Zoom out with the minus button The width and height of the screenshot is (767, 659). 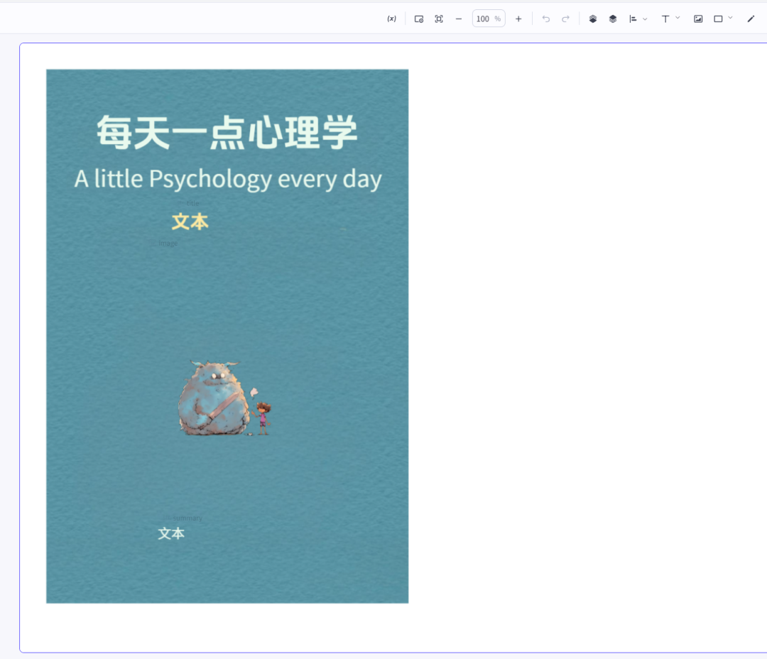click(458, 18)
